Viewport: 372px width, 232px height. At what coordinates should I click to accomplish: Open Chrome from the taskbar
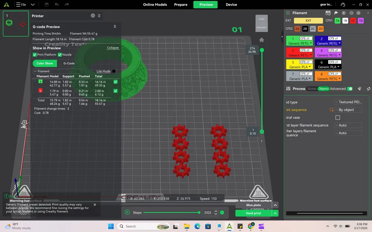(250, 226)
